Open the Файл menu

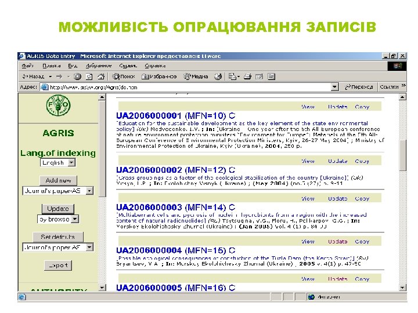point(27,65)
